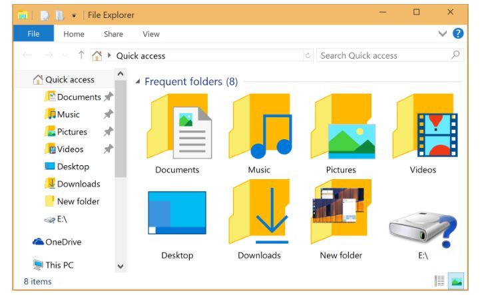Click pin icon next to Pictures
This screenshot has height=295, width=482.
[x=109, y=132]
